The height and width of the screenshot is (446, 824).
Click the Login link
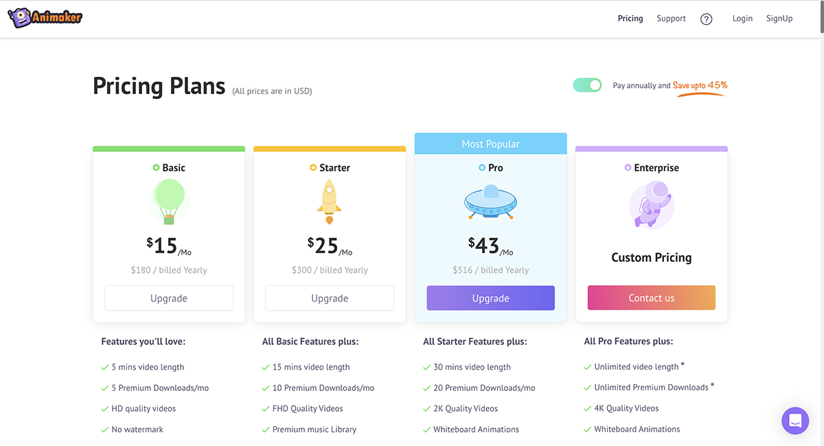click(742, 19)
